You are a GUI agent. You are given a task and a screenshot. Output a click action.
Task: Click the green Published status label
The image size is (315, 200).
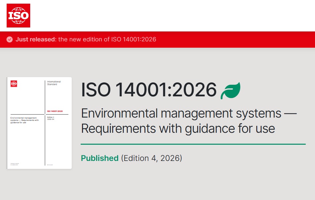(100, 158)
